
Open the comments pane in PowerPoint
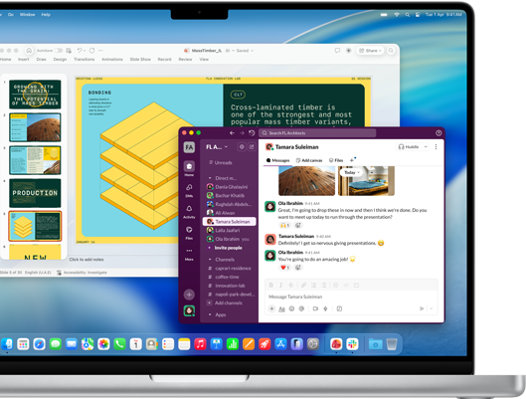pyautogui.click(x=337, y=51)
